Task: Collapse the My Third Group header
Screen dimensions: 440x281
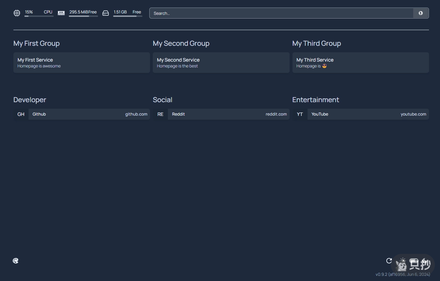Action: (316, 43)
